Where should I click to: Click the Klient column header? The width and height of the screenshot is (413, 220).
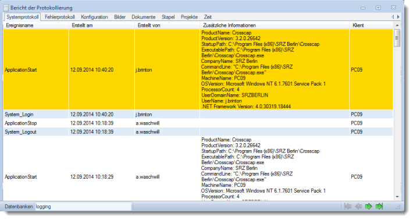(371, 25)
